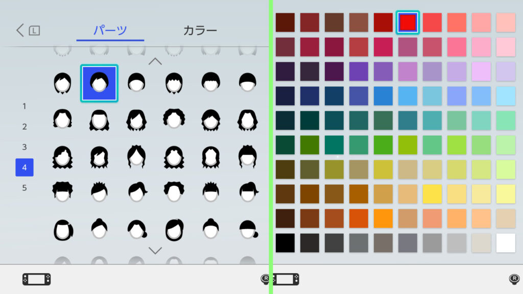Select the ponytail with bangs ending fourth row

249,192
